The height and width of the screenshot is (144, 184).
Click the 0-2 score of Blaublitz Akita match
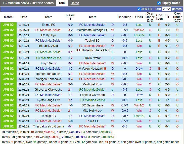[70, 46]
